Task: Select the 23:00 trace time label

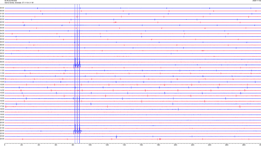Action: point(2,136)
